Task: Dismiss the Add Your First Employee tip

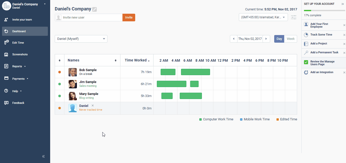Action: coord(344,25)
